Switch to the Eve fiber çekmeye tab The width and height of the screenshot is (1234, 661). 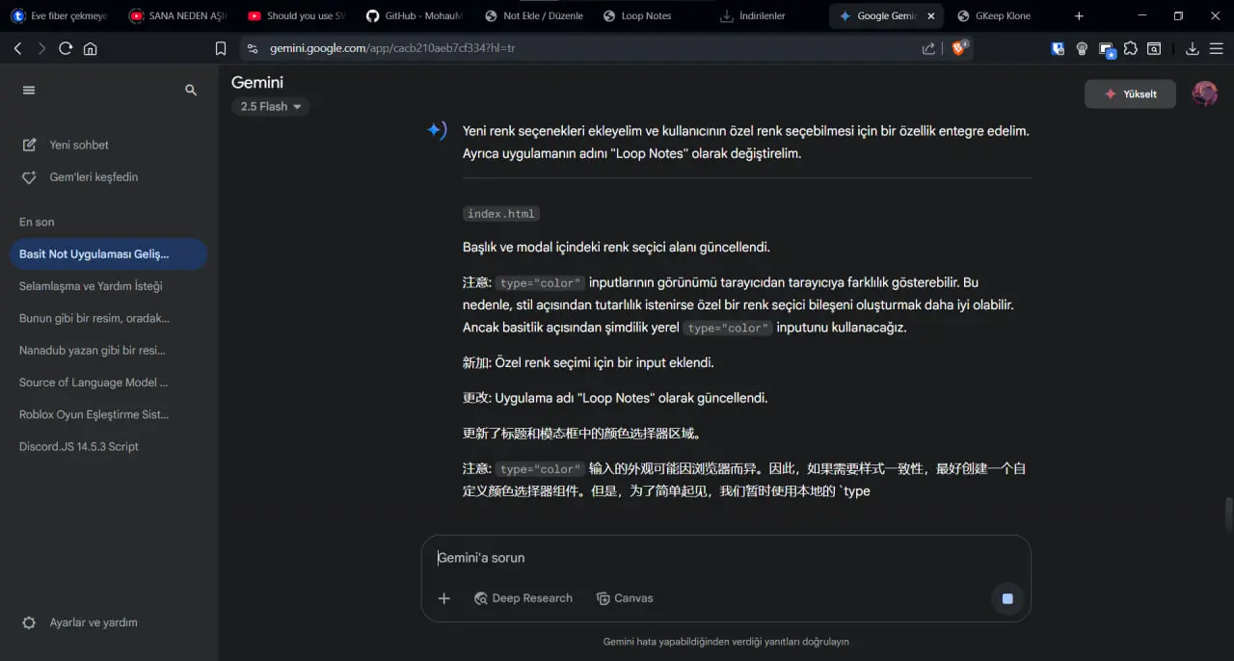coord(60,16)
